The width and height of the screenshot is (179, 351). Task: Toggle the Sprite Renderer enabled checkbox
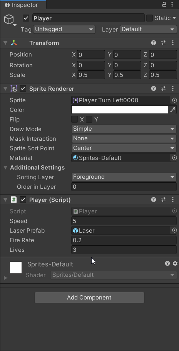point(23,88)
